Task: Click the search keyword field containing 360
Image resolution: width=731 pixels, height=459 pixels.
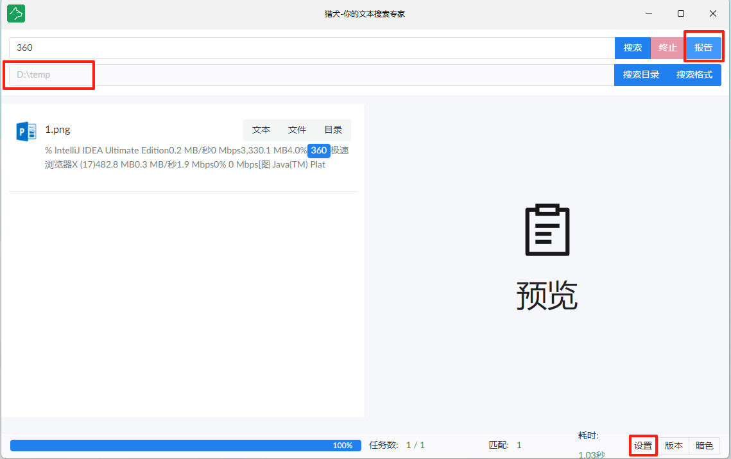Action: pyautogui.click(x=311, y=48)
